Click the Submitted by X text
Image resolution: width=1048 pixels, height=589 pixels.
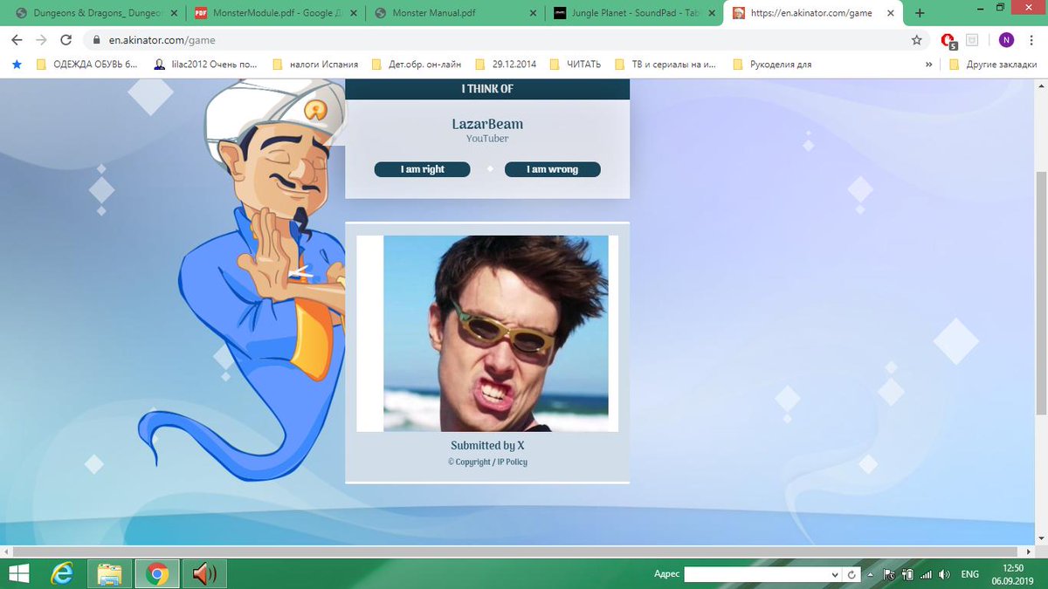click(x=487, y=445)
